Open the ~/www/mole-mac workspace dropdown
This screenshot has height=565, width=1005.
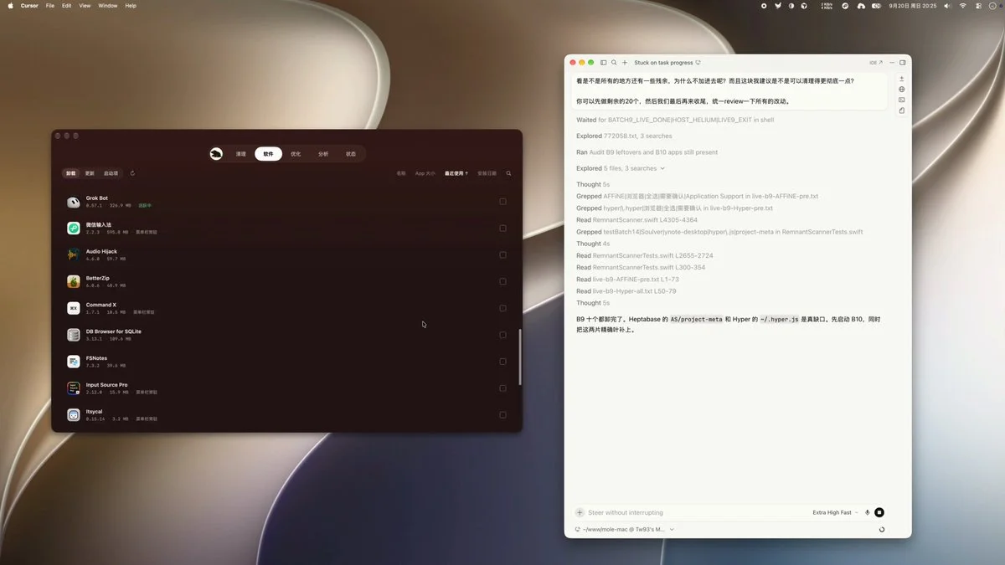point(625,530)
